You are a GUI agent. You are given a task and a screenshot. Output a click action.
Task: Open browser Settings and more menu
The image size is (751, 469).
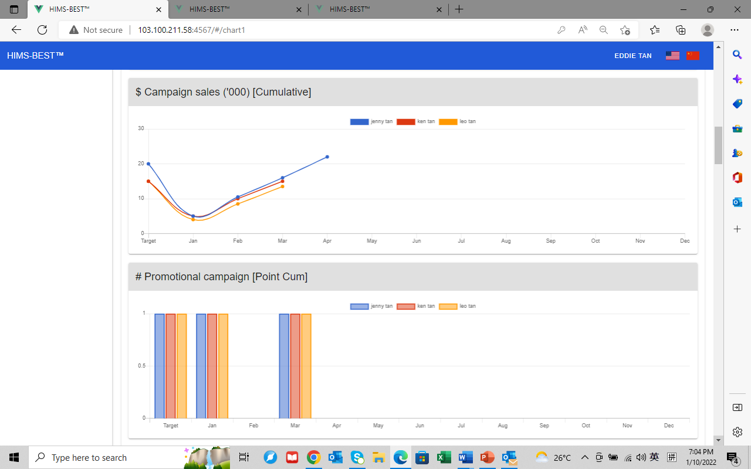735,30
